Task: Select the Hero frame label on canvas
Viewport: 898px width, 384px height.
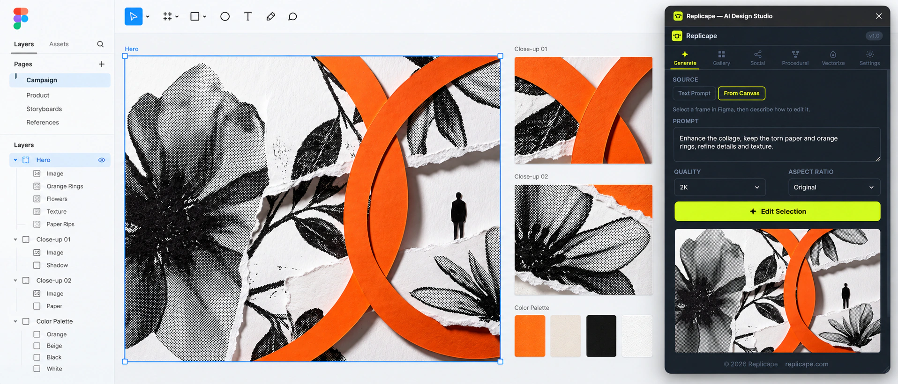Action: (x=132, y=49)
